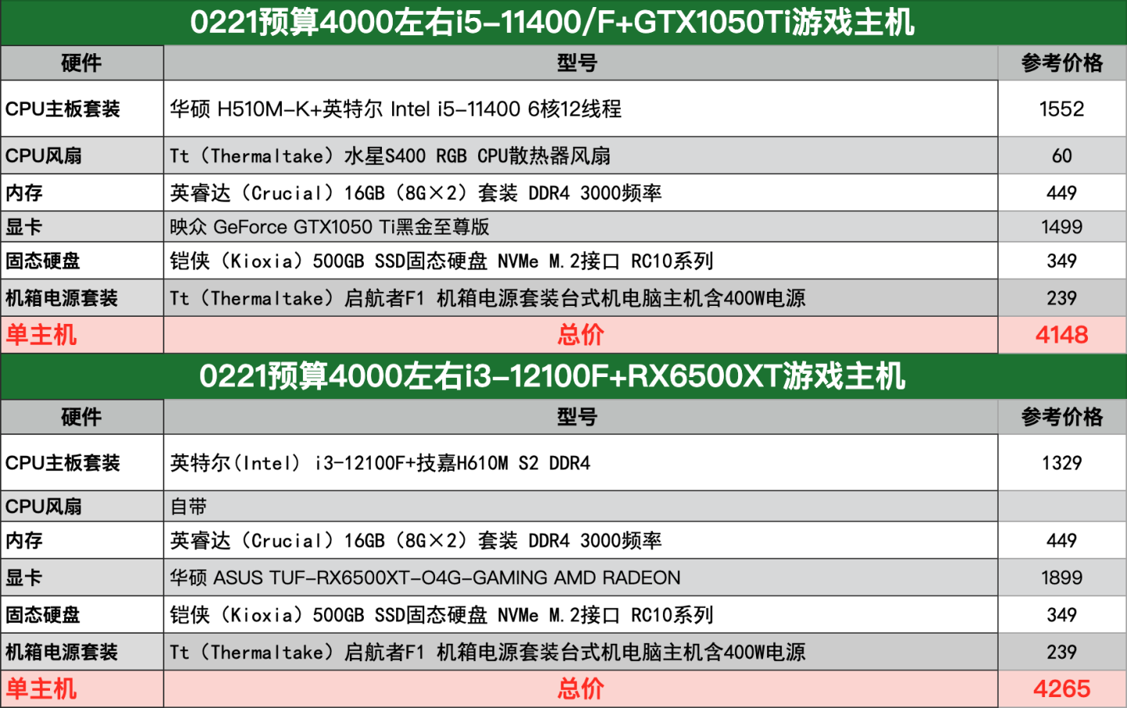The width and height of the screenshot is (1127, 708).
Task: Click price 239 in the i5-11400 table
Action: tap(1062, 298)
